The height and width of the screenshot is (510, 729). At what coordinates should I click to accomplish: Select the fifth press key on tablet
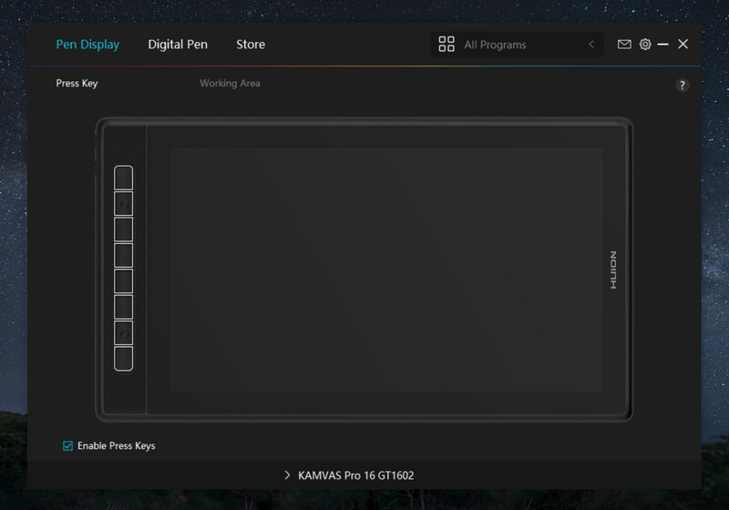[124, 281]
